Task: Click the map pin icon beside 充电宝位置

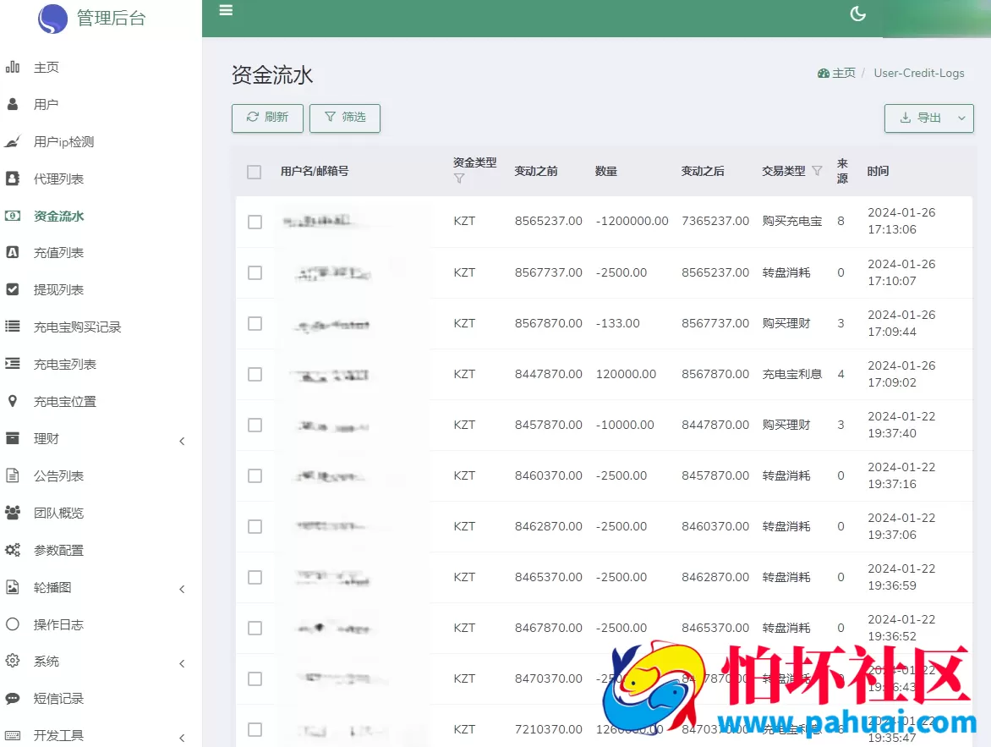Action: pos(13,401)
